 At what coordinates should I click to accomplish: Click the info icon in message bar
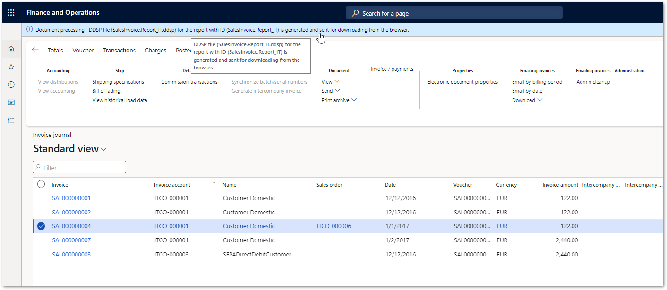30,29
